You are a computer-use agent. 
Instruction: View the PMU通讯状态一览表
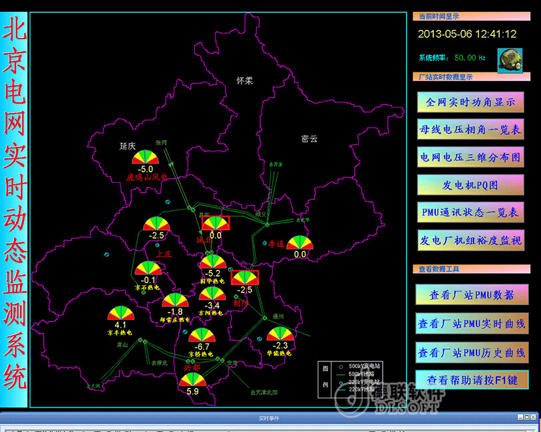(470, 212)
